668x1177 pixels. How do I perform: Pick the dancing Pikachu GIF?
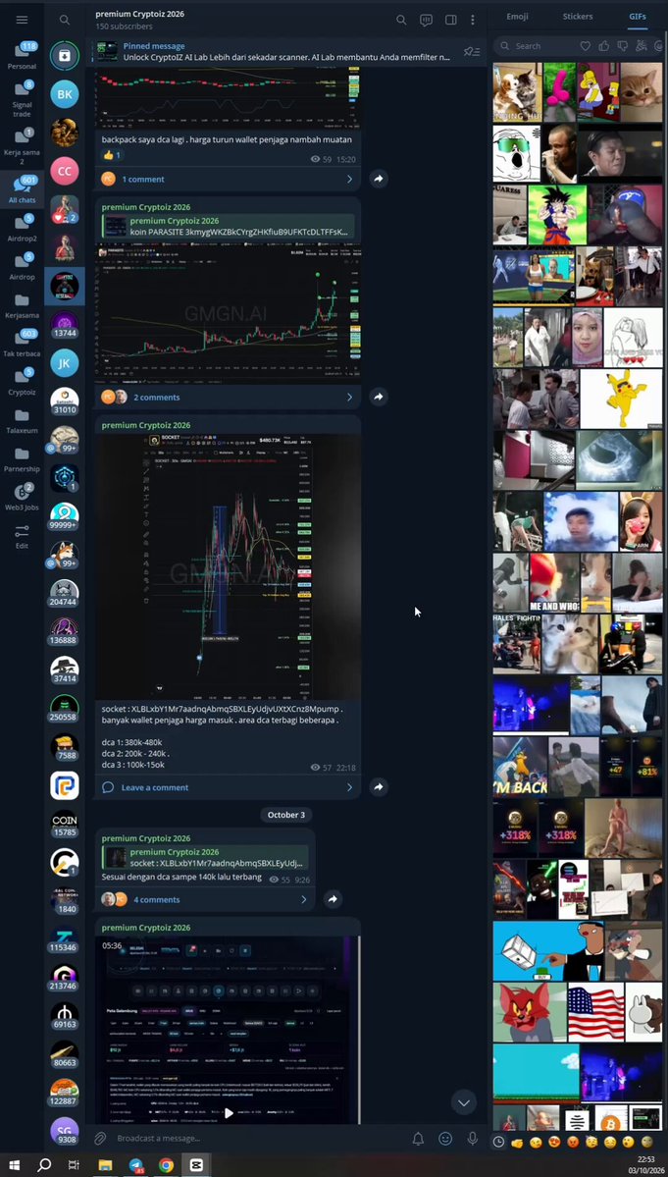click(622, 399)
